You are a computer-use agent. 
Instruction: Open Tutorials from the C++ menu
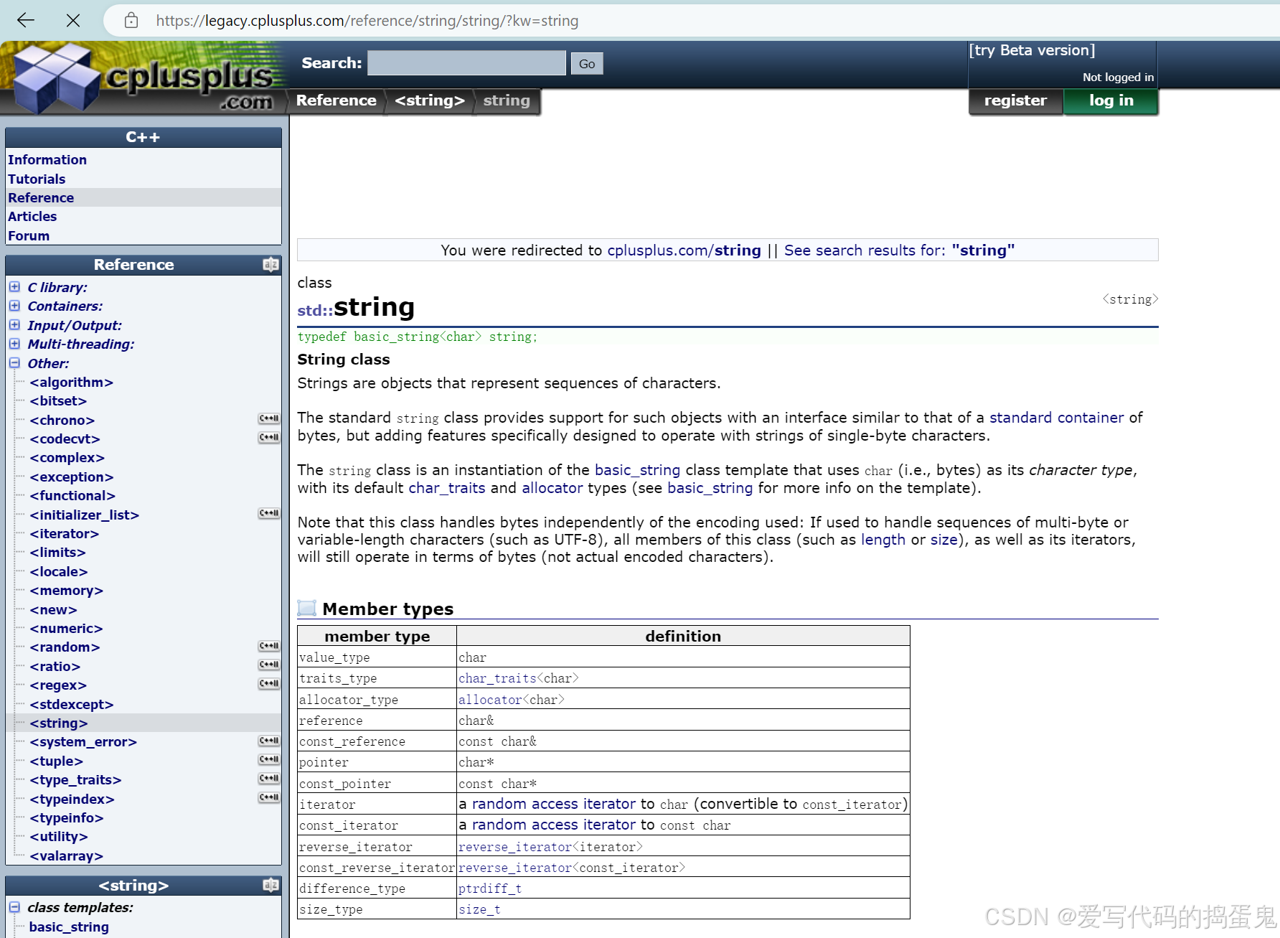[x=37, y=179]
